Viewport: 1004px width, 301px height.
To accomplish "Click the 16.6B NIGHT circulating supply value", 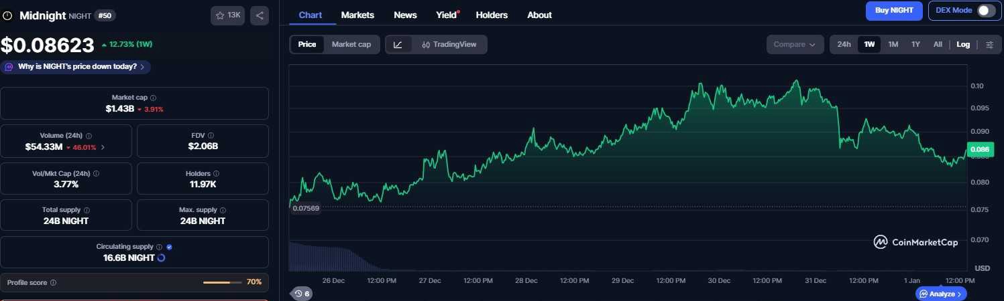I will click(x=129, y=258).
